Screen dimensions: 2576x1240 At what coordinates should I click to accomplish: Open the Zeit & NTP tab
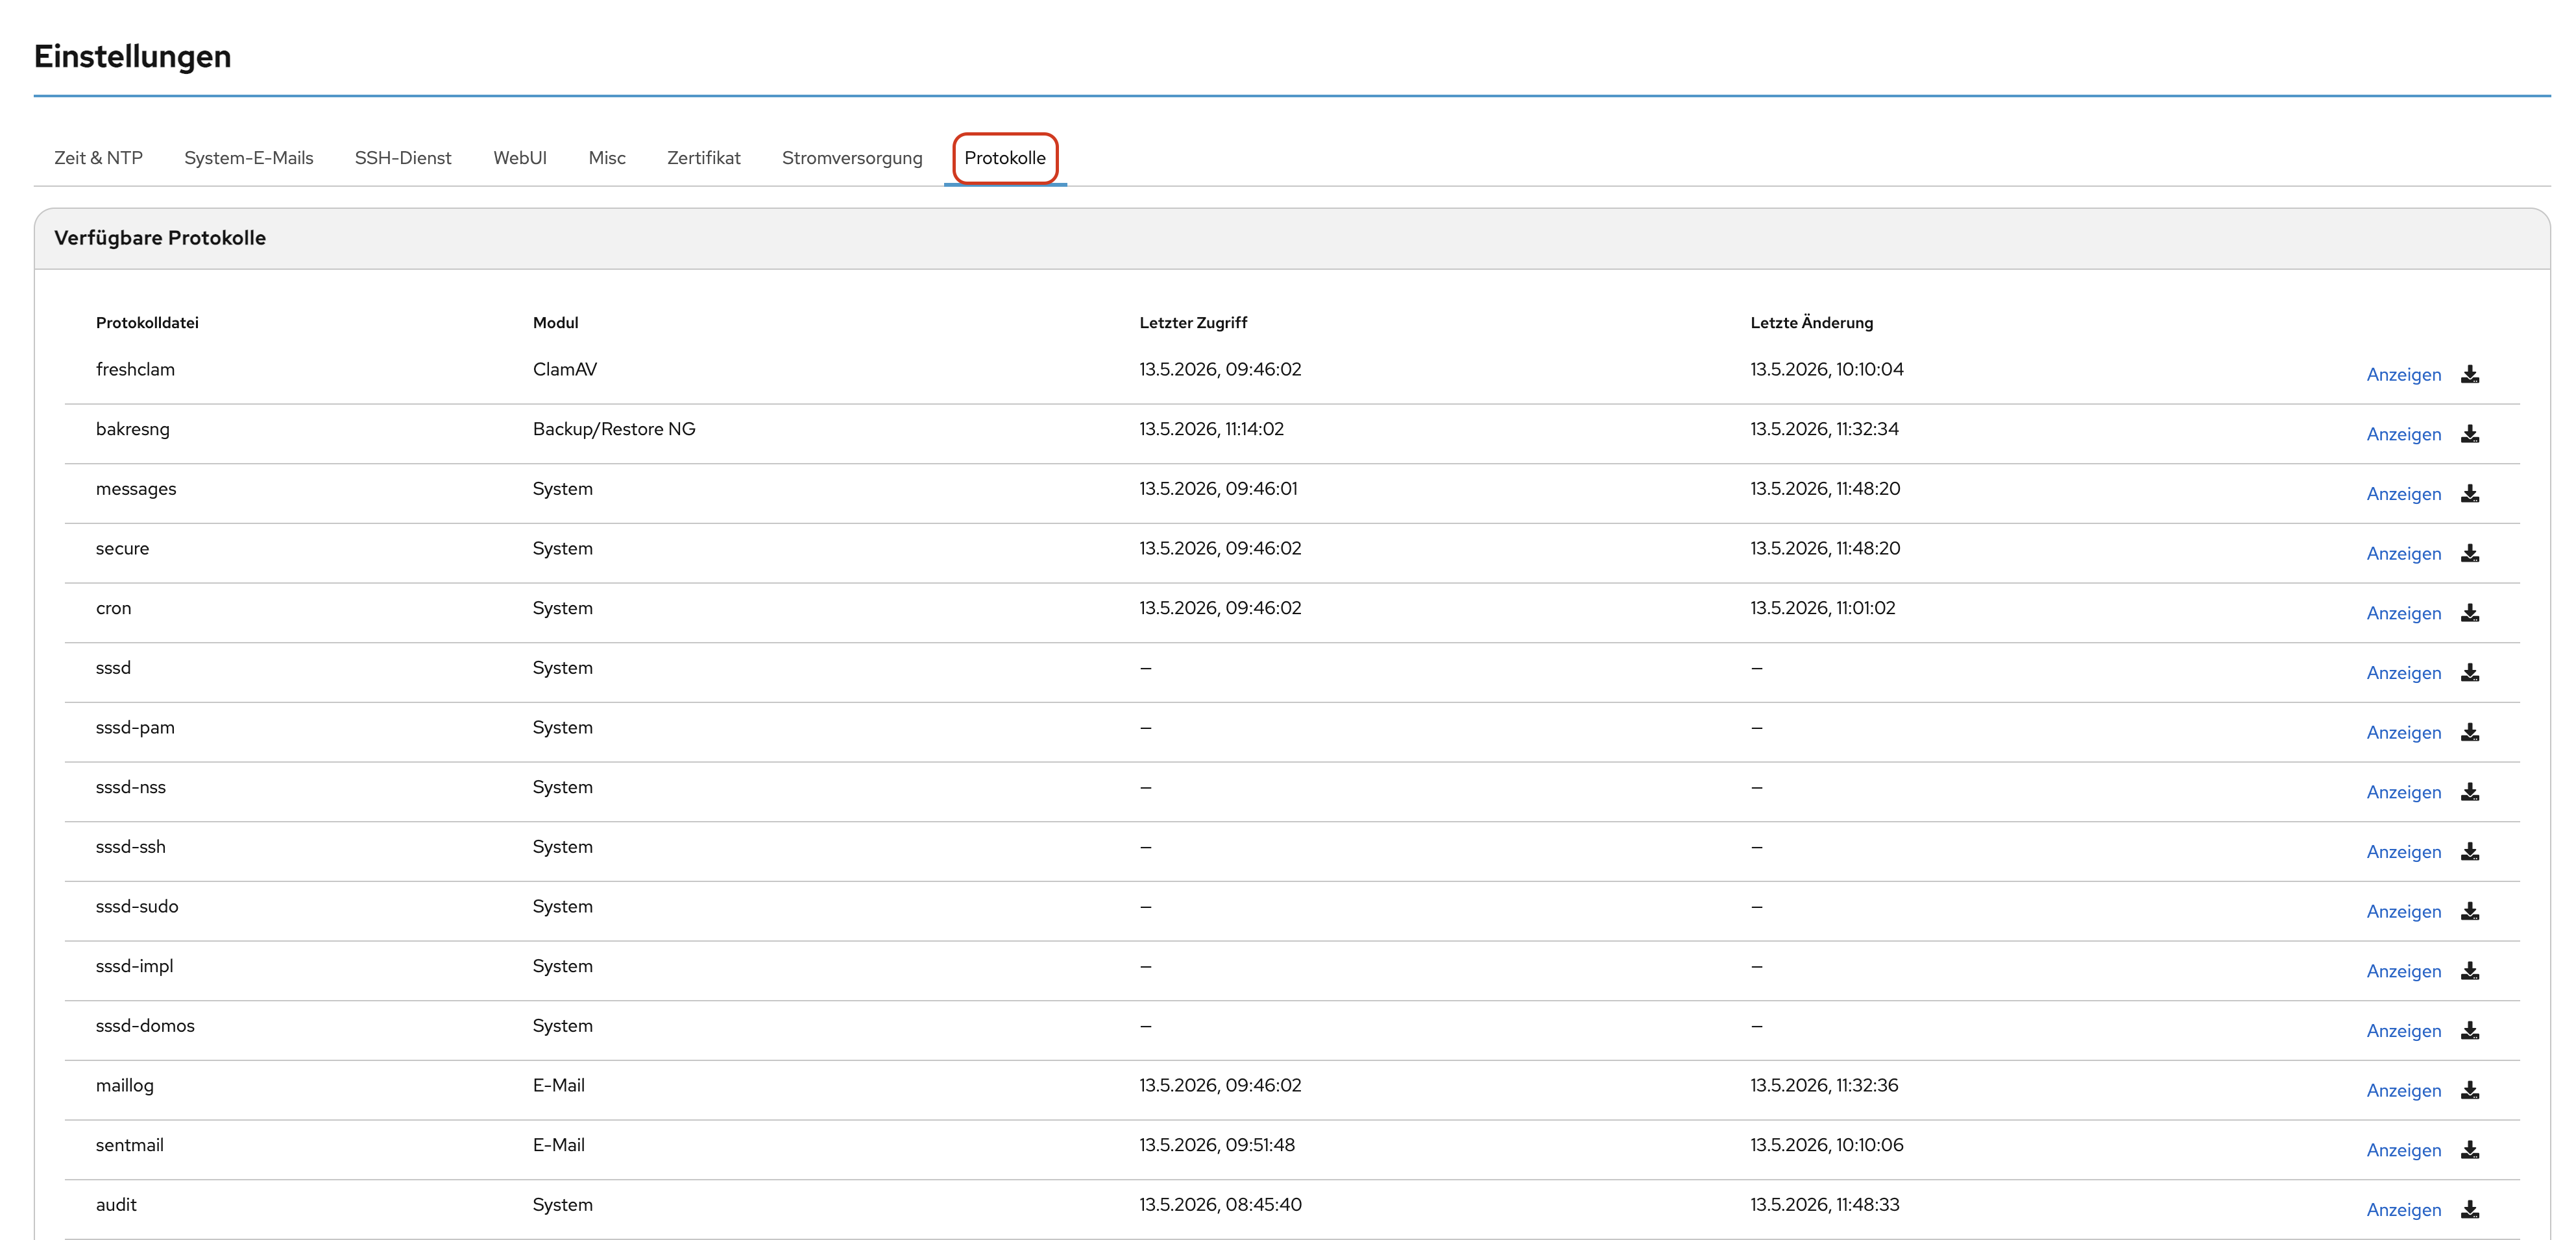click(98, 158)
